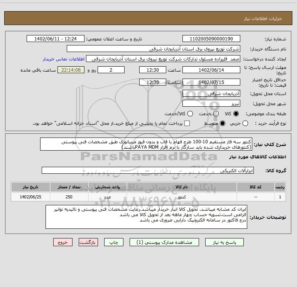Click the واحد شمارش column header
297x287 pixels.
click(107, 187)
